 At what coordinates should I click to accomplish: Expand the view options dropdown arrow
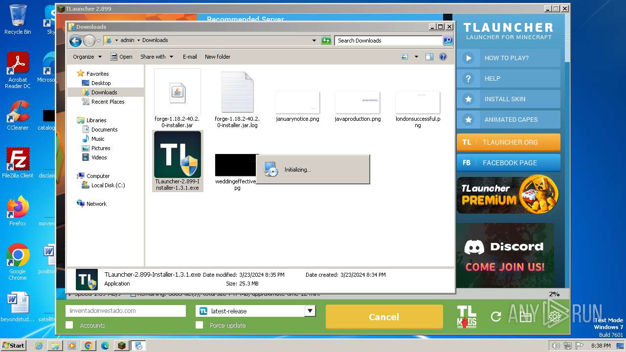tap(416, 57)
